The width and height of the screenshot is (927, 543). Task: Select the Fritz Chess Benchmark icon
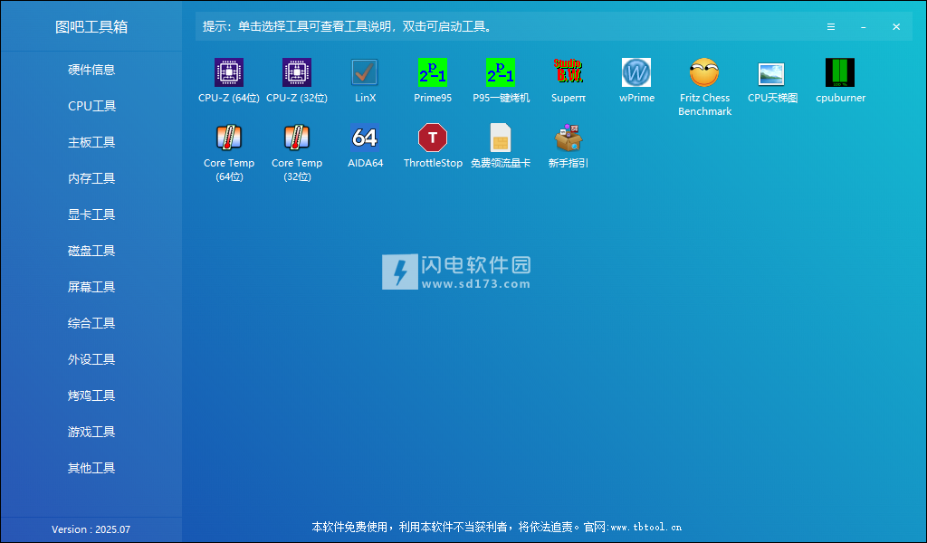704,72
